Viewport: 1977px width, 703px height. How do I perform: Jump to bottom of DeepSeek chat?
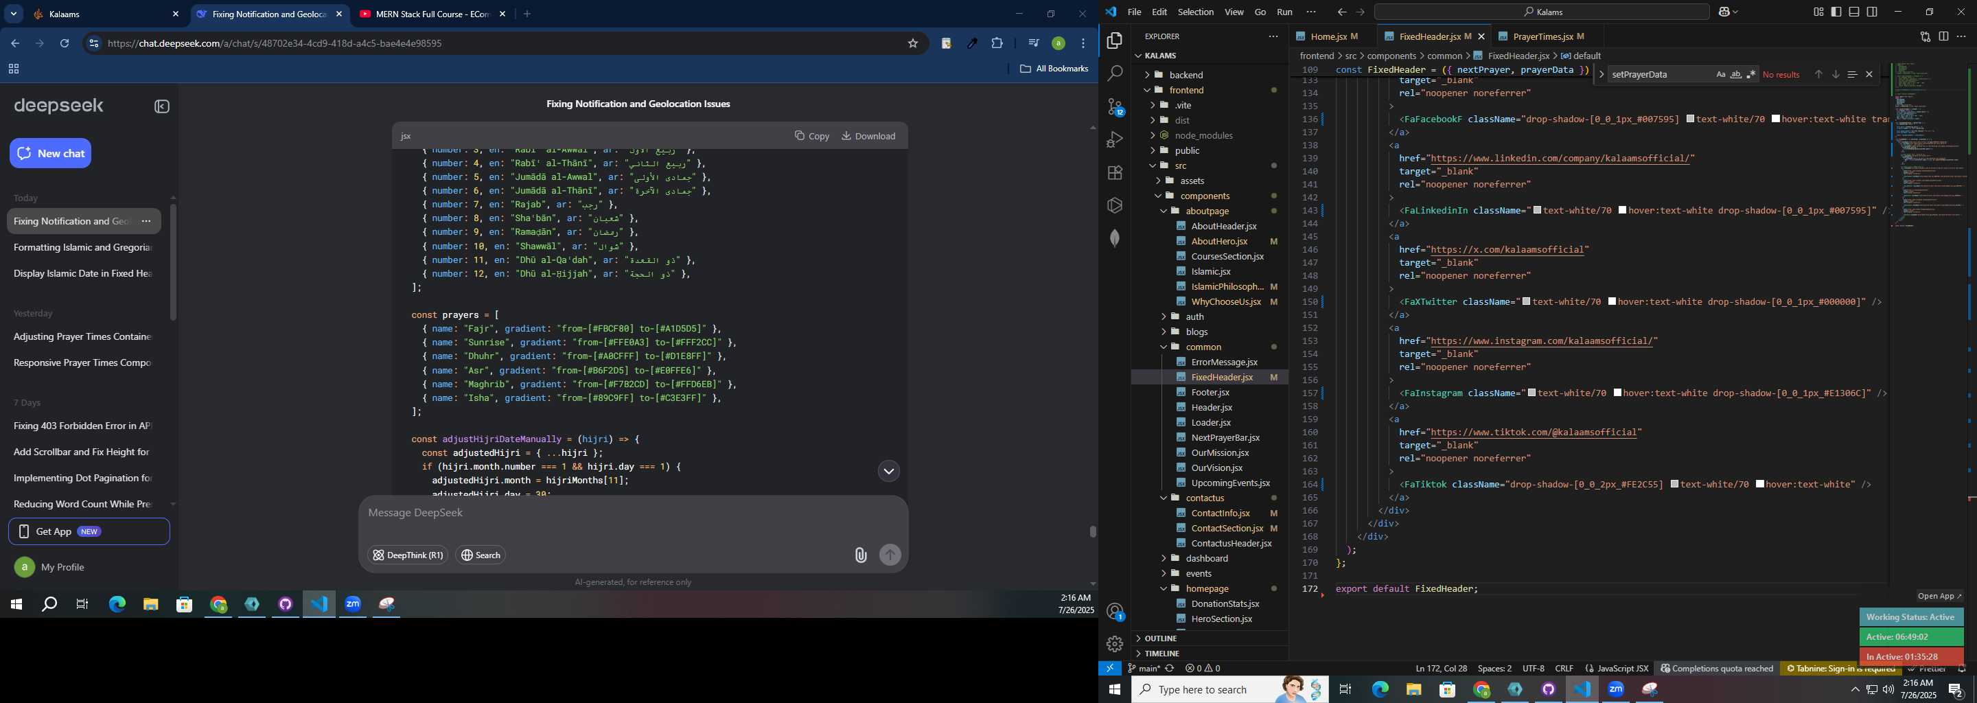click(889, 471)
